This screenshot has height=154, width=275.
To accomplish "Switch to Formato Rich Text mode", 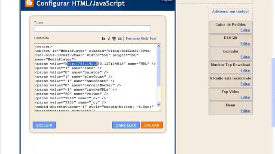I will click(141, 38).
